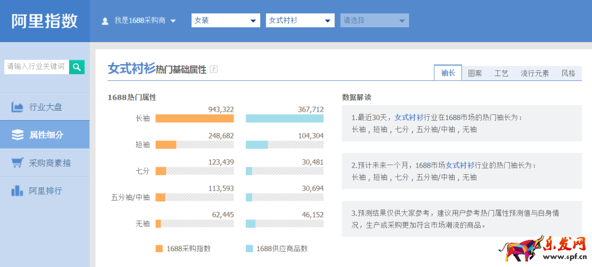Click the value 30,481
The width and height of the screenshot is (592, 267).
(x=312, y=162)
